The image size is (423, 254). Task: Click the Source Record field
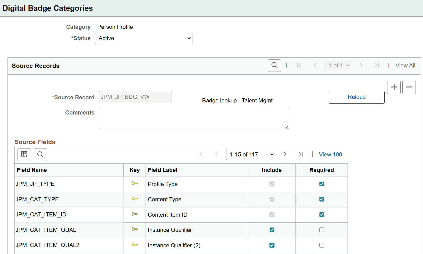135,97
